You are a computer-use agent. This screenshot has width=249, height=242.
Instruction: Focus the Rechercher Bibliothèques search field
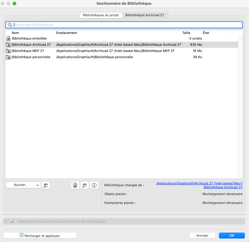[124, 25]
